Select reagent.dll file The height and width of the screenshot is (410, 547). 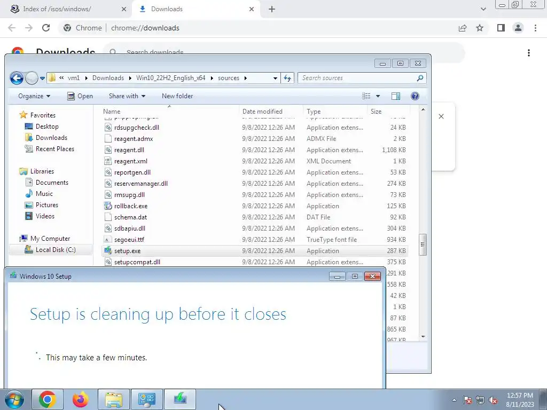pos(129,149)
